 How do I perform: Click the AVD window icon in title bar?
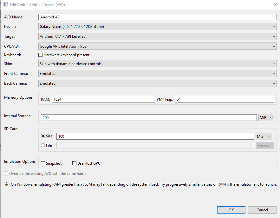coord(5,5)
